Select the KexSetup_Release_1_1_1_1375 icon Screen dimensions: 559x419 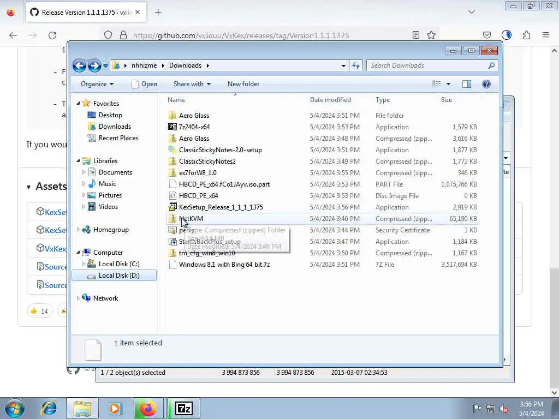(173, 207)
